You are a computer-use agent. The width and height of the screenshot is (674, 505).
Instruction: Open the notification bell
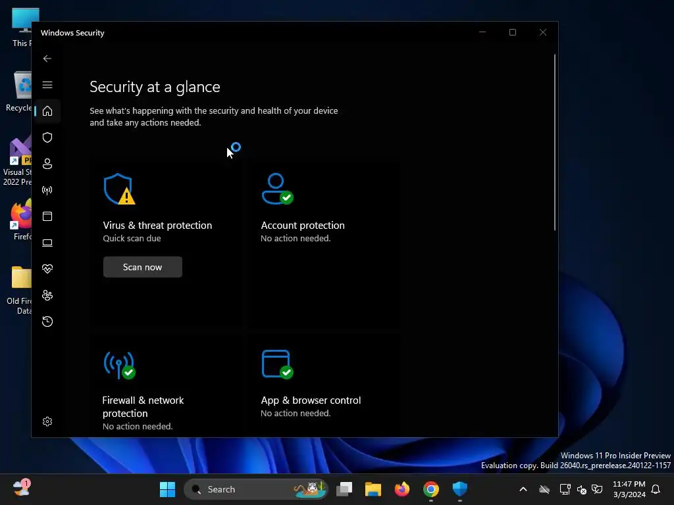(656, 489)
